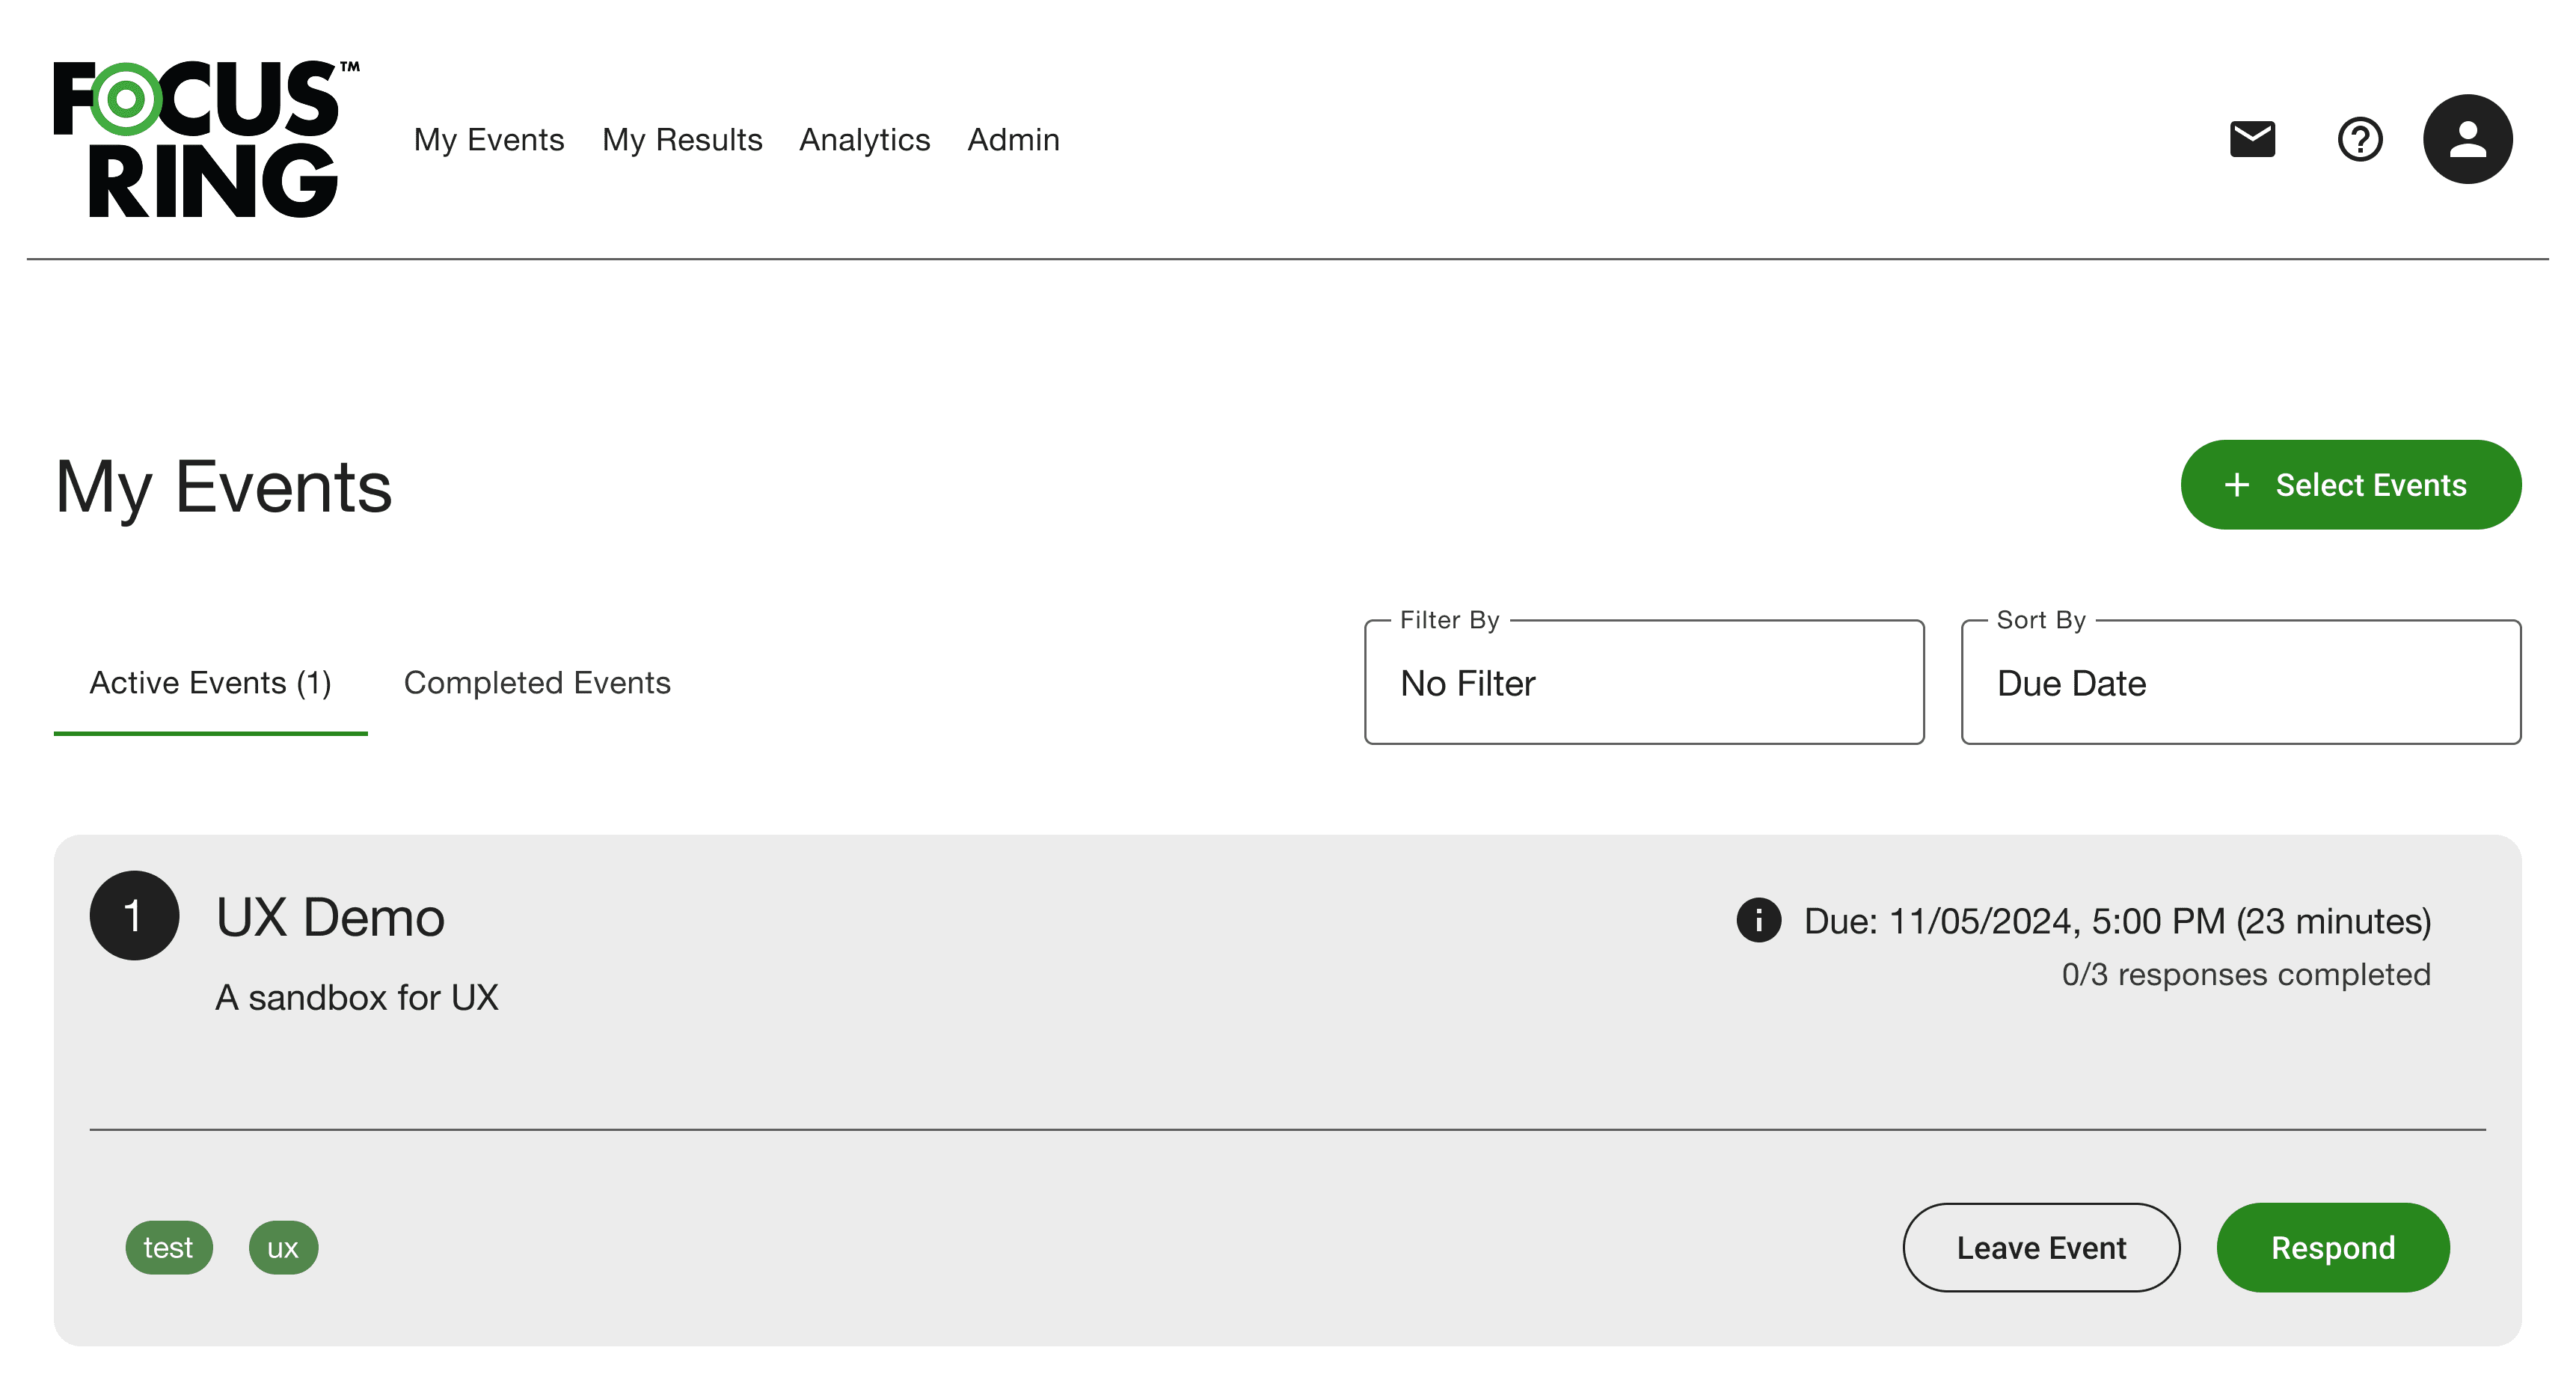The width and height of the screenshot is (2576, 1380).
Task: Open the Filter By dropdown
Action: (1643, 683)
